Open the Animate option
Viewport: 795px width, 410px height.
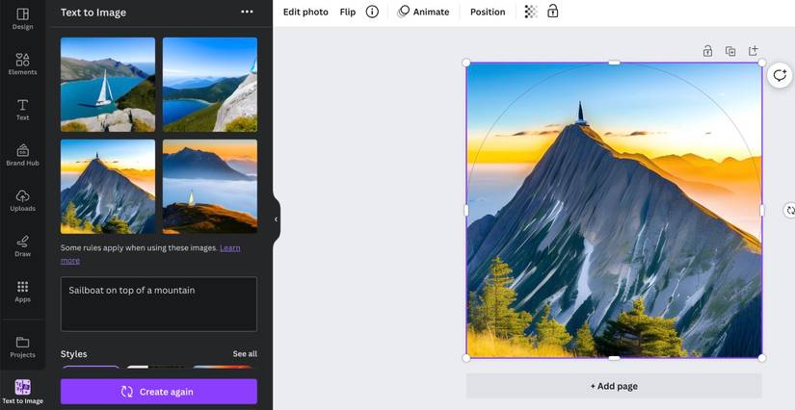point(423,12)
